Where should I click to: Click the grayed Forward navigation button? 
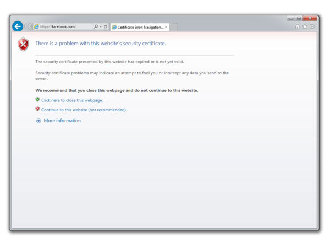(x=28, y=26)
